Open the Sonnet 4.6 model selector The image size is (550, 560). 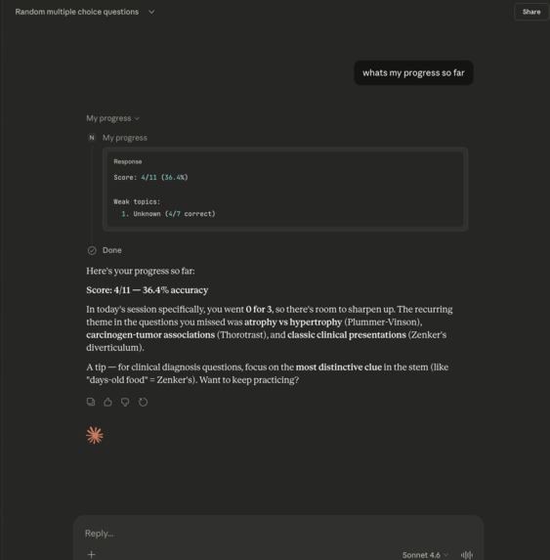(425, 555)
